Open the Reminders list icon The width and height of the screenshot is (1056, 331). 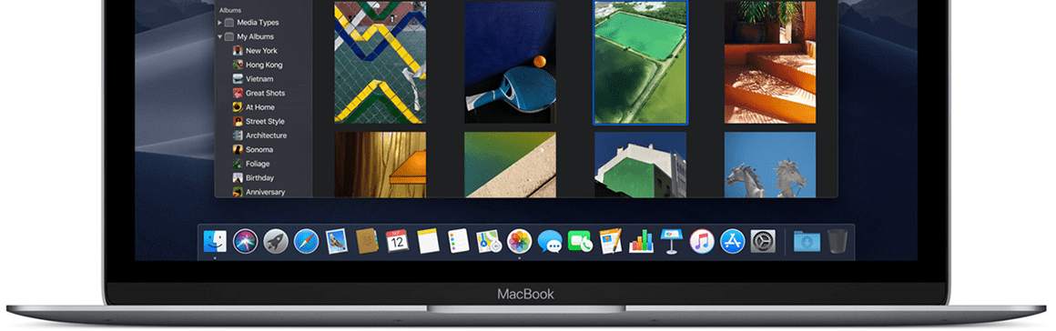[x=458, y=241]
